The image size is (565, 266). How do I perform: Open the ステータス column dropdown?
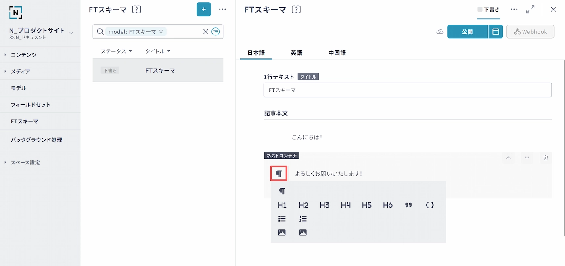[116, 51]
